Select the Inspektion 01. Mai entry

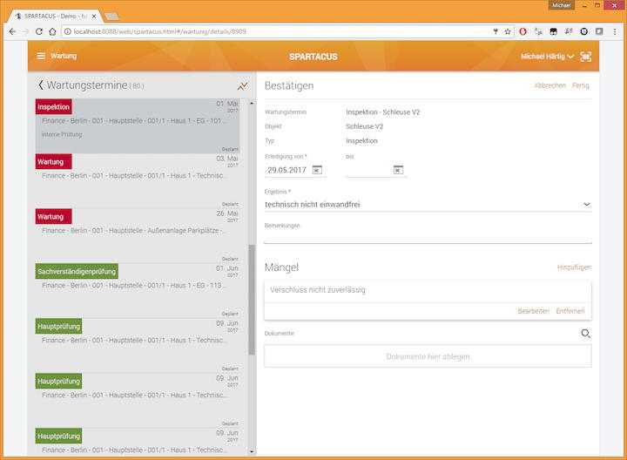tap(138, 125)
